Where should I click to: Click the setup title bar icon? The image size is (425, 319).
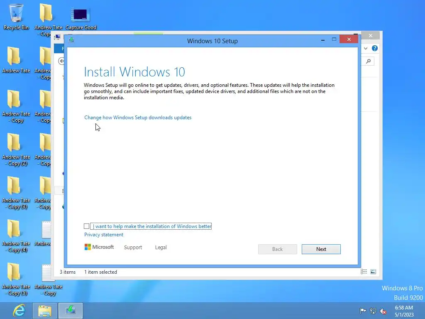coord(71,40)
